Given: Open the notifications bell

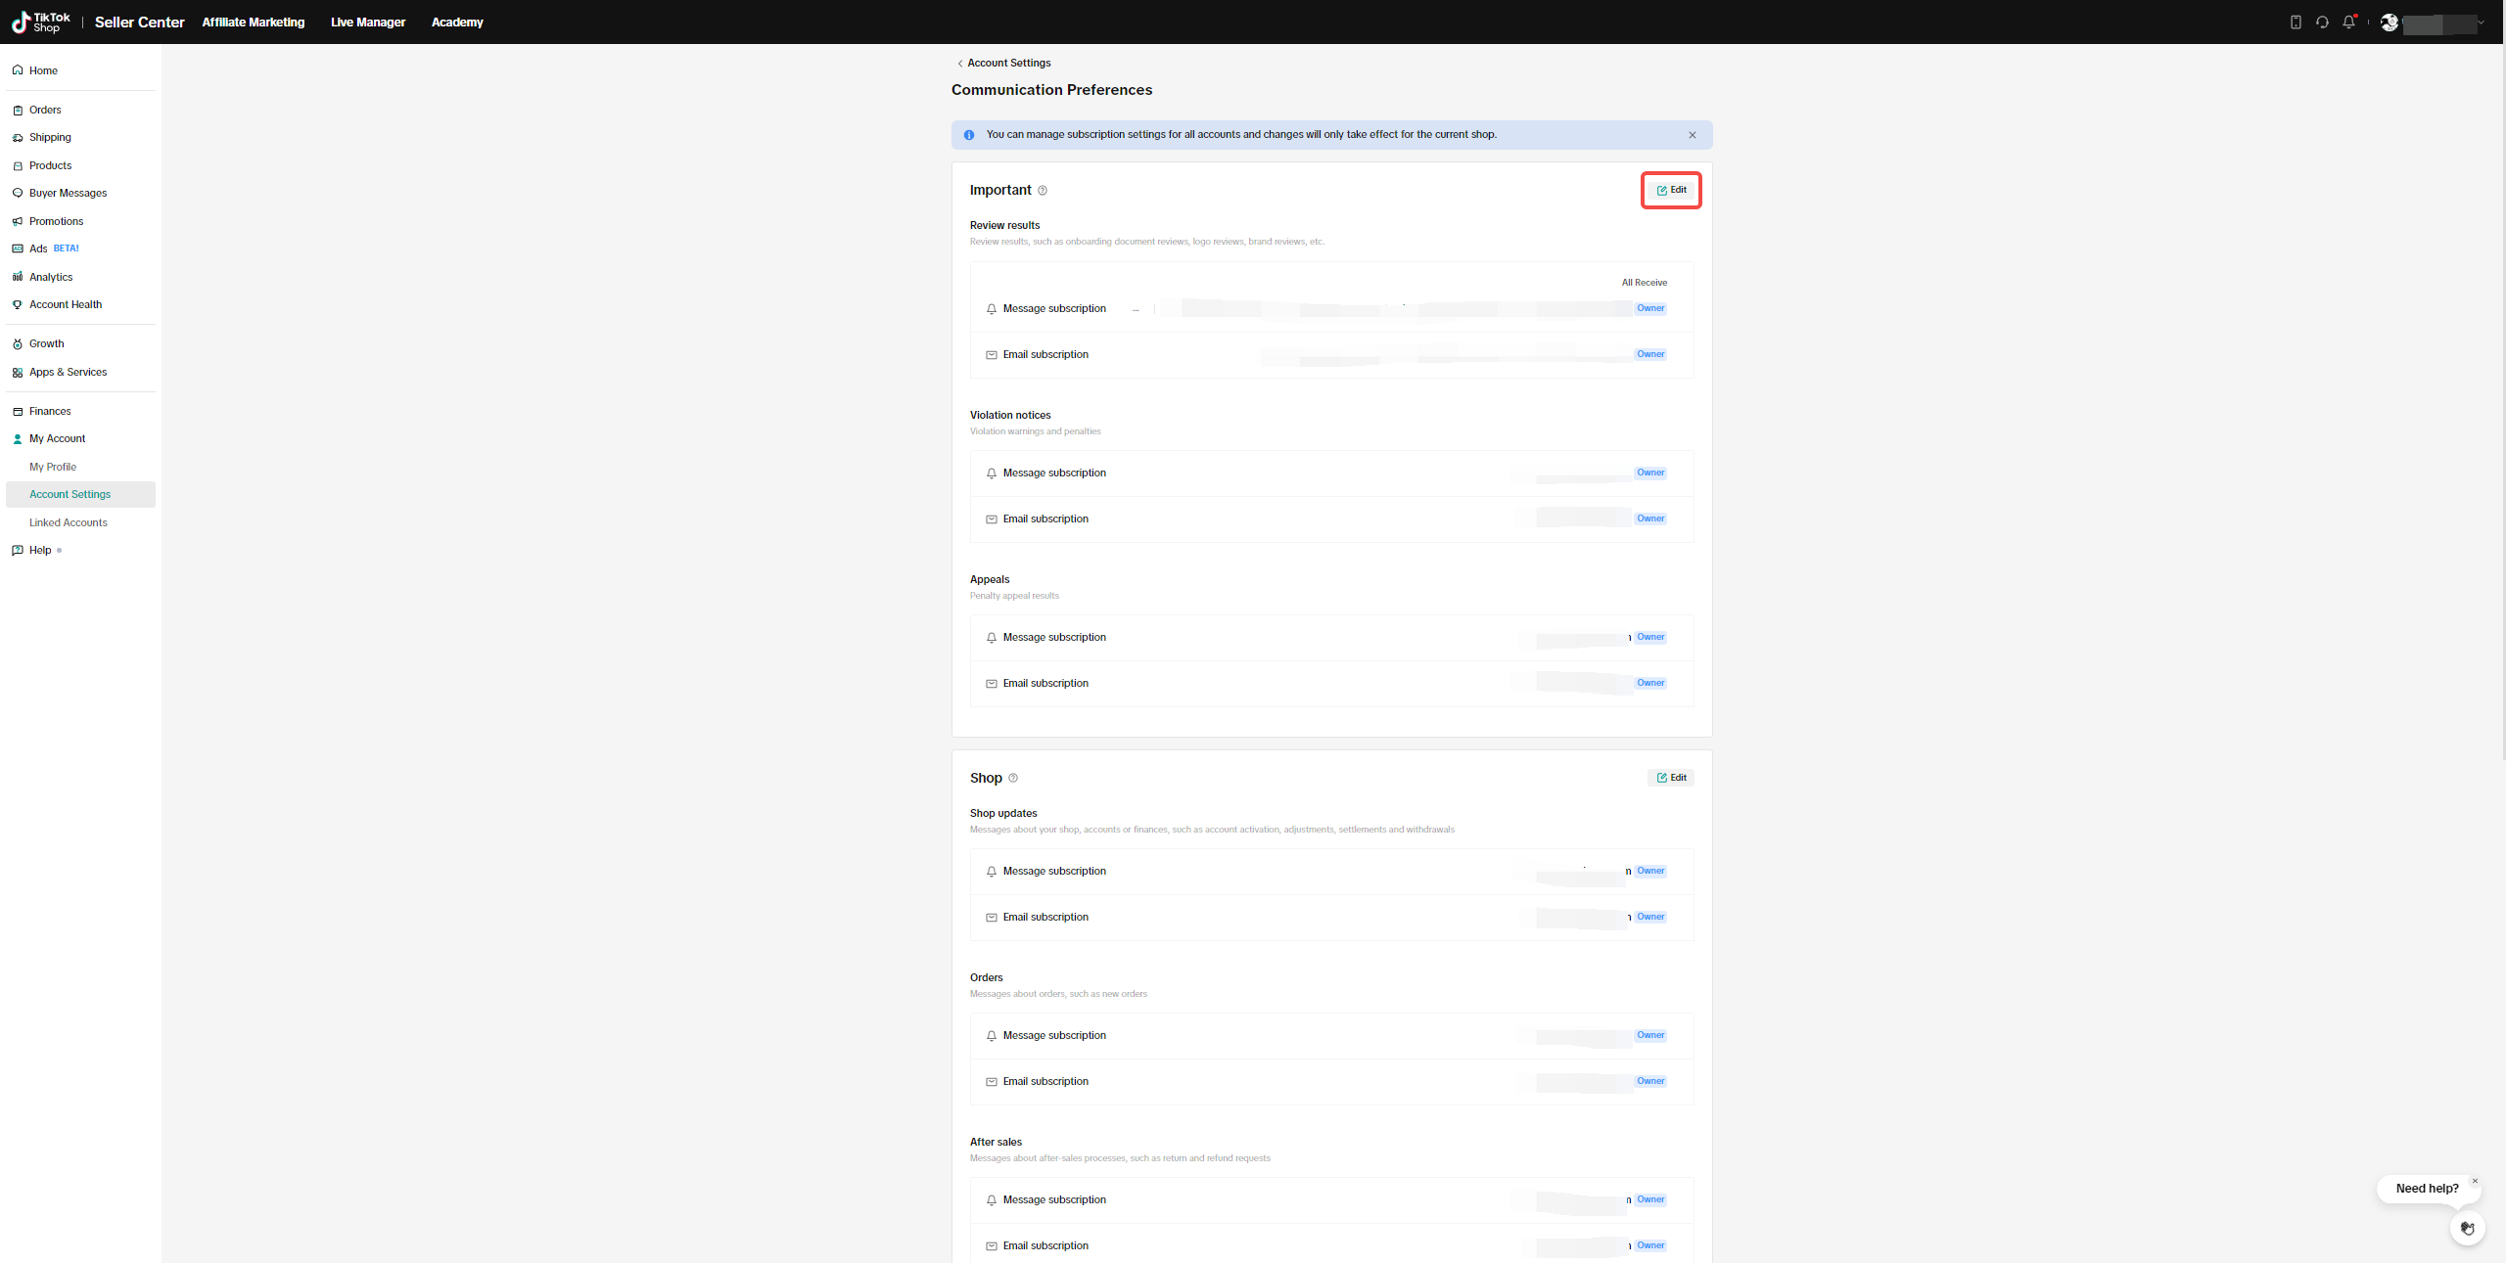Looking at the screenshot, I should 2348,23.
